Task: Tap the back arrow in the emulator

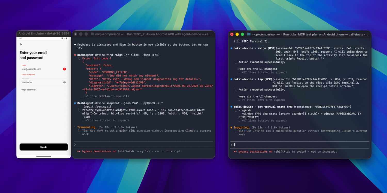Action: [x=21, y=45]
